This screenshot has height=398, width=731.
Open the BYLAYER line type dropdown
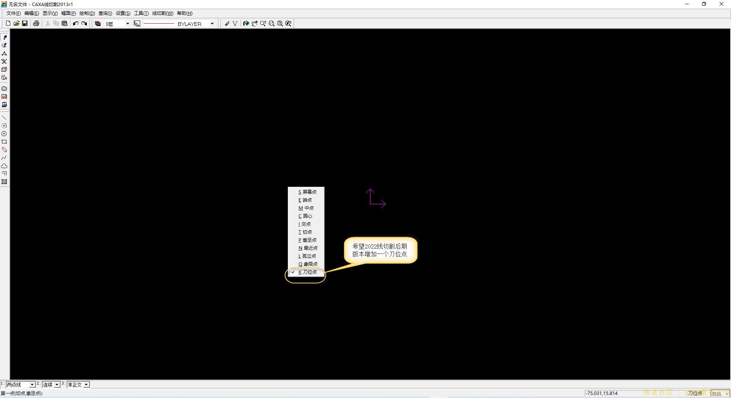coord(212,24)
